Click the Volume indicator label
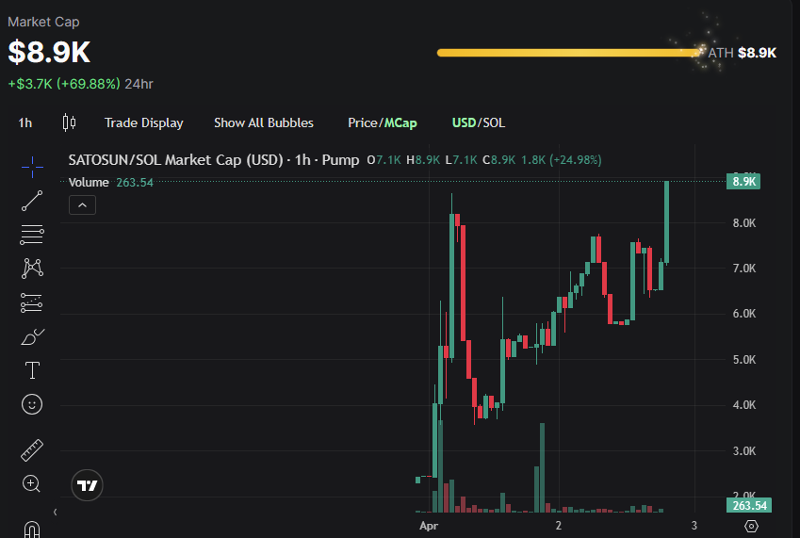The image size is (800, 538). [x=89, y=183]
